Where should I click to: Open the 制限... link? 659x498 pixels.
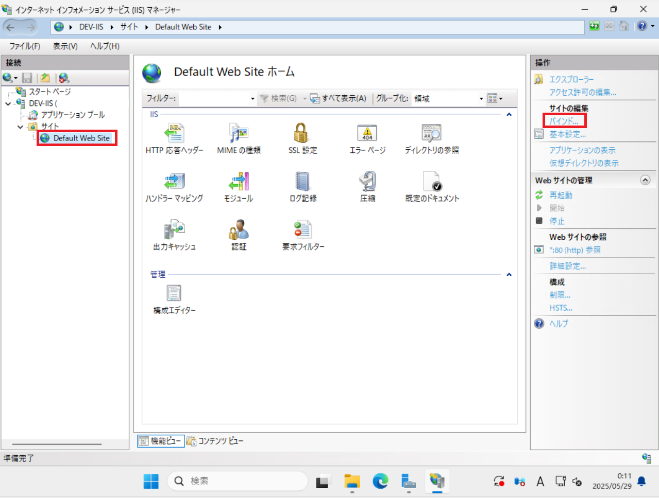point(560,295)
